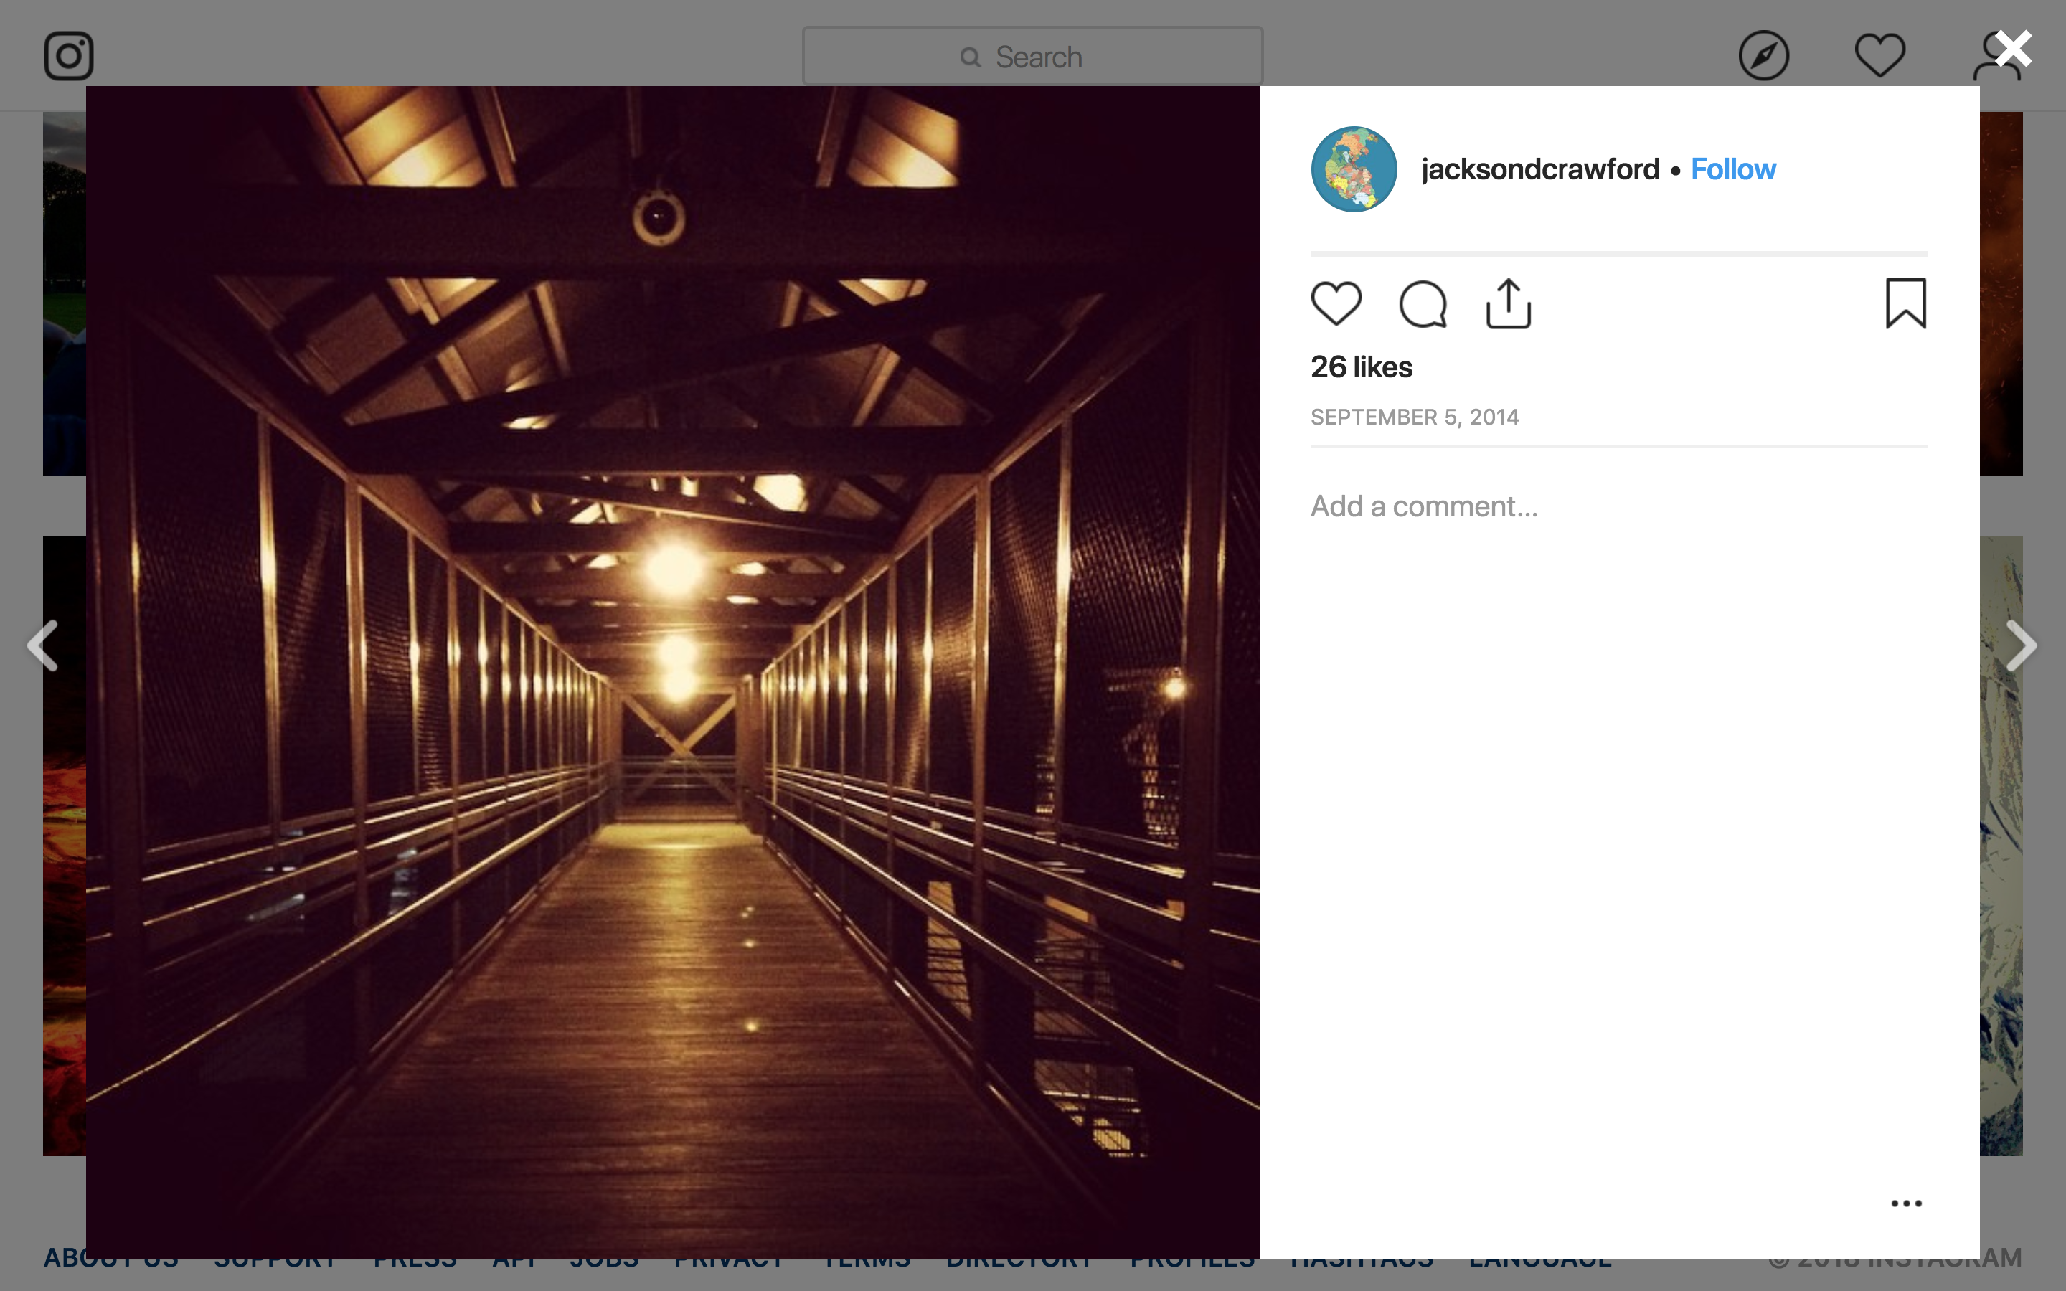Open the Explore compass icon
Viewport: 2066px width, 1291px height.
tap(1764, 57)
